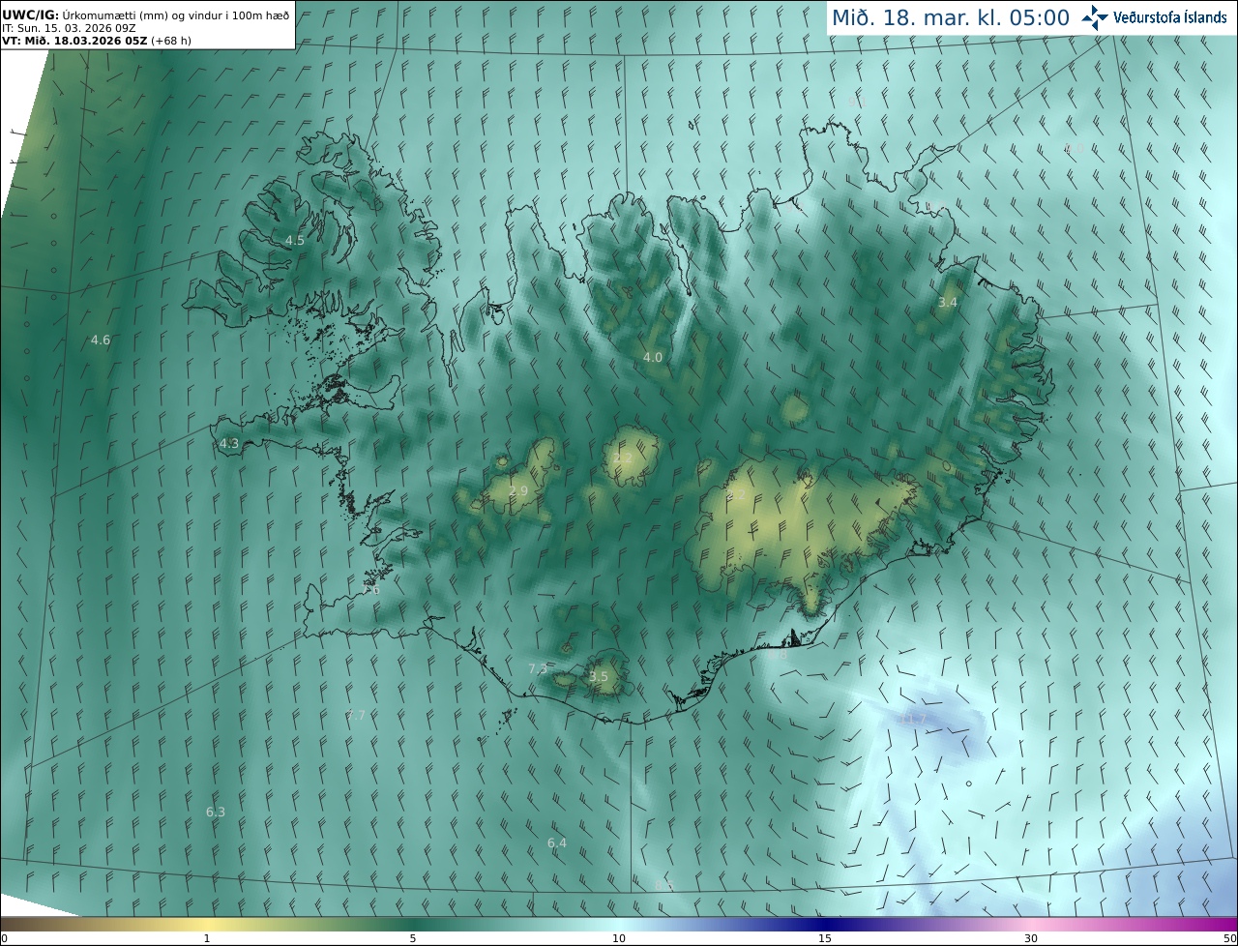Click the 4.0 value in north Iceland
This screenshot has height=946, width=1238.
[x=653, y=357]
